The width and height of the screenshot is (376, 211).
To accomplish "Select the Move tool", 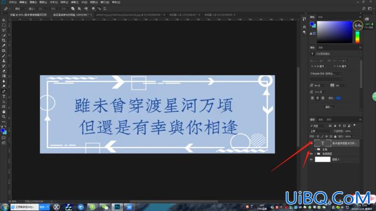I will (4, 20).
